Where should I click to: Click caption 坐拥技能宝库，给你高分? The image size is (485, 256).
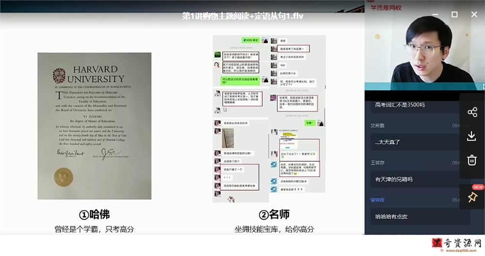click(x=274, y=229)
